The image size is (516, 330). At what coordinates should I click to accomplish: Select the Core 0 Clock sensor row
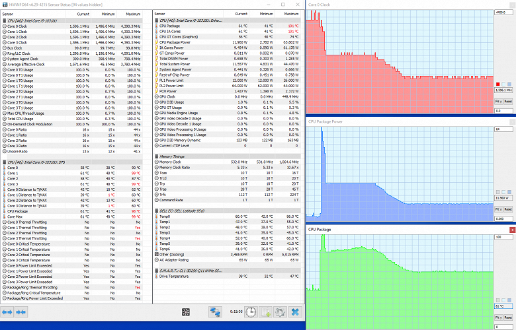pyautogui.click(x=72, y=26)
